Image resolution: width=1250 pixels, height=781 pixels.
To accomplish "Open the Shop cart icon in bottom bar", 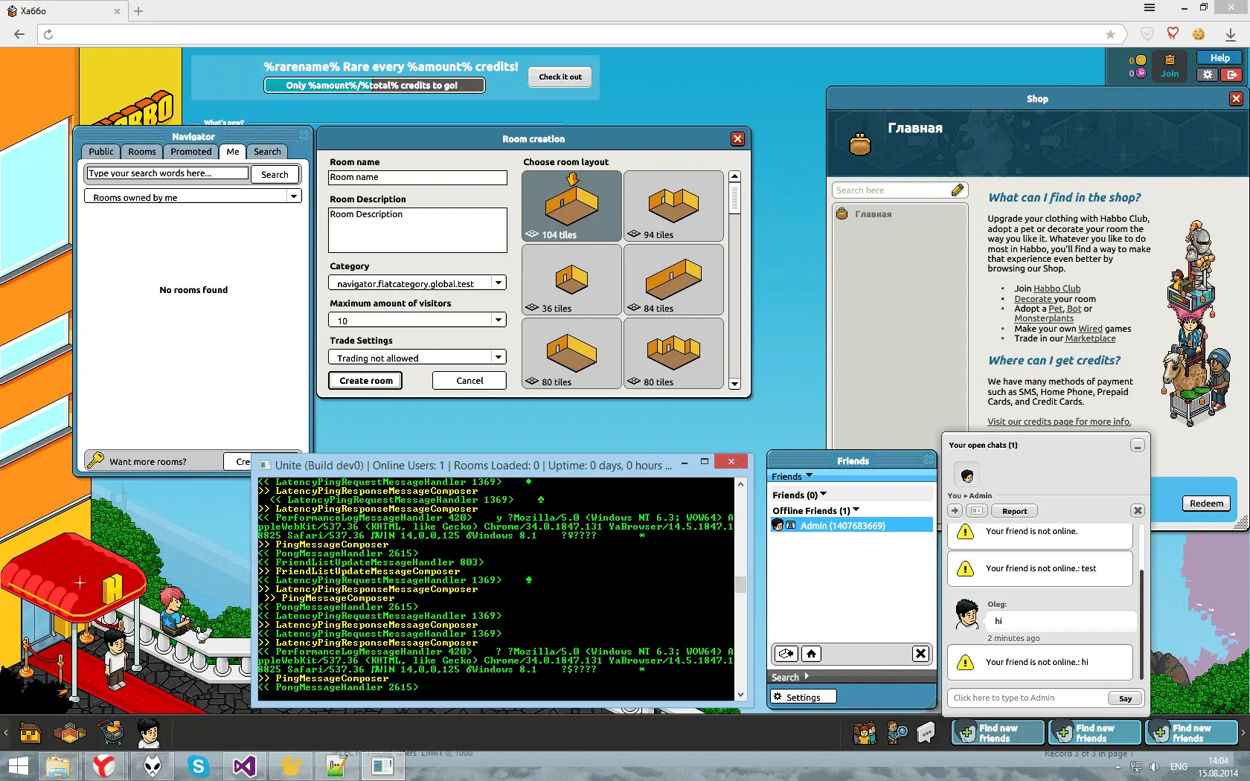I will coord(112,733).
